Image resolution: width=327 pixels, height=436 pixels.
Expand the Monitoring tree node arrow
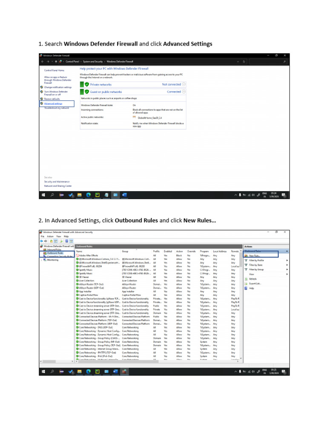(41, 260)
